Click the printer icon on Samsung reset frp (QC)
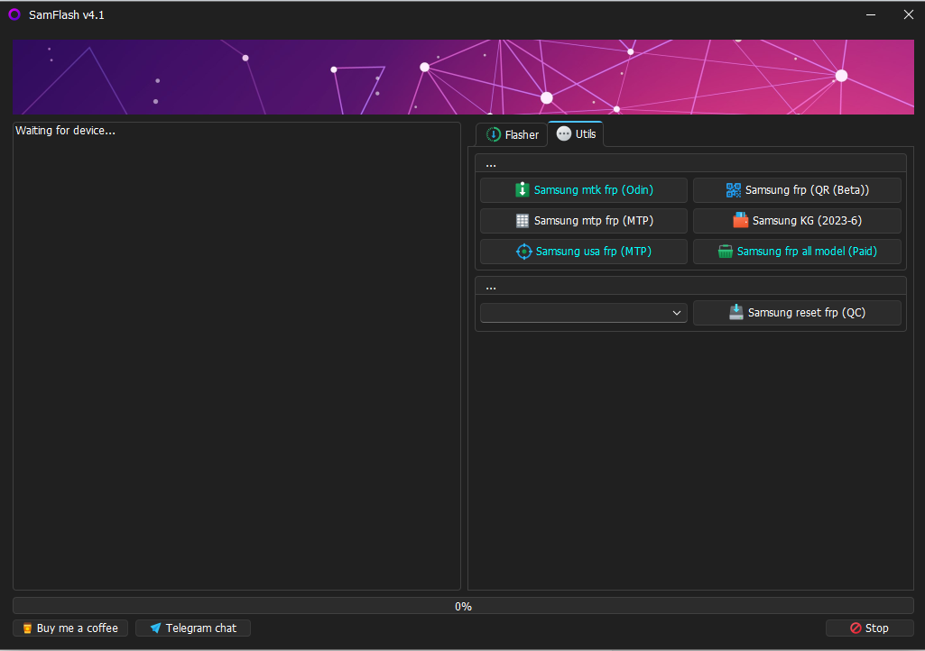The width and height of the screenshot is (925, 651). [735, 312]
